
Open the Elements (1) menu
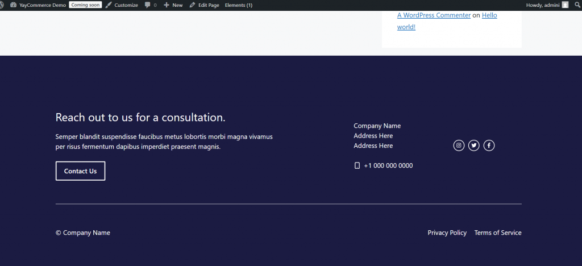[239, 5]
